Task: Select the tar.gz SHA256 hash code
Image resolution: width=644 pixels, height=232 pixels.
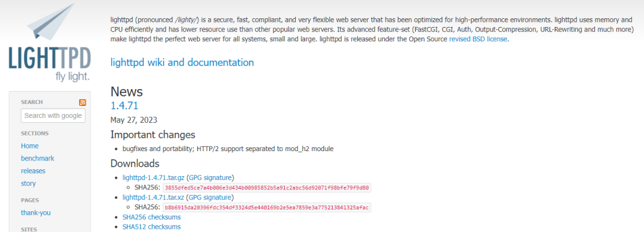Action: [x=267, y=188]
